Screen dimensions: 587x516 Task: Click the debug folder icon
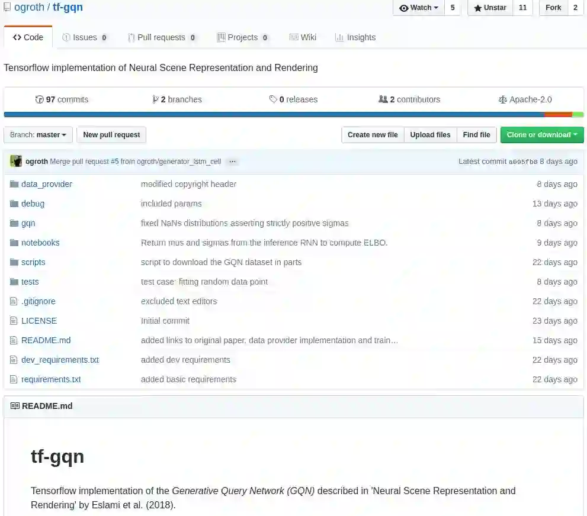[14, 204]
